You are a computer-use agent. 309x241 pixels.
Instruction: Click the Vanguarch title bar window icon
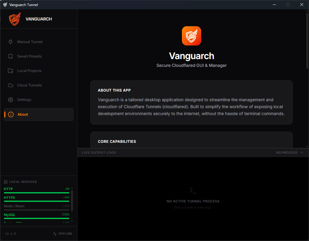tap(5, 5)
